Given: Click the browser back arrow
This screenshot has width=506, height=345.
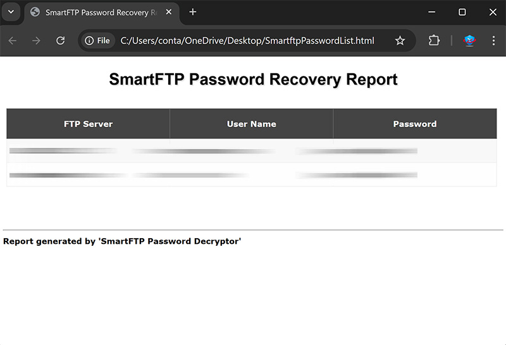Looking at the screenshot, I should coord(13,40).
